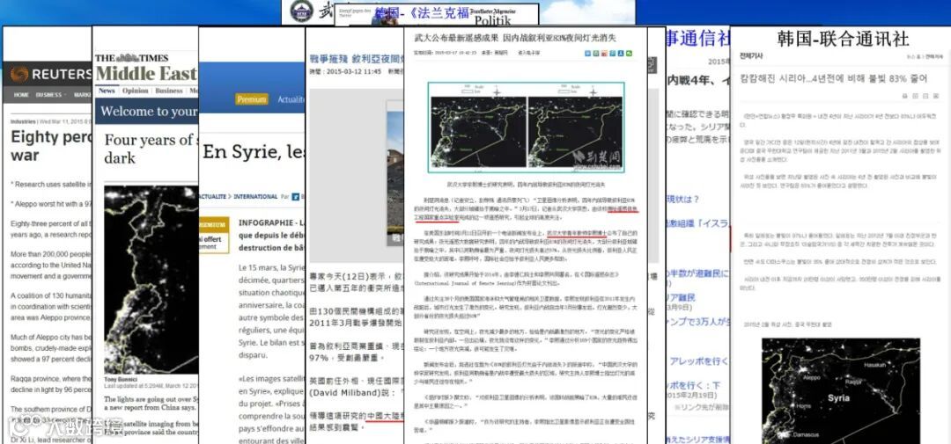Click the Twitter icon beside the French article byline

[296, 197]
